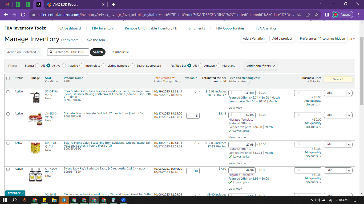Open the FBA Analytics tab
364x204 pixels.
coord(266,28)
